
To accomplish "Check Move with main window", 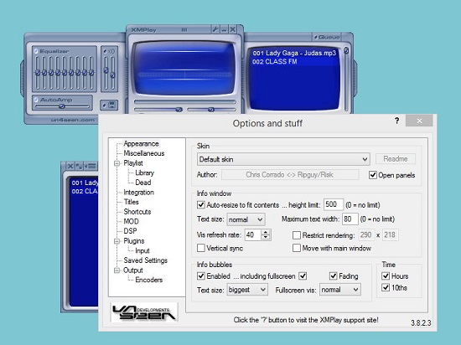I will 297,248.
